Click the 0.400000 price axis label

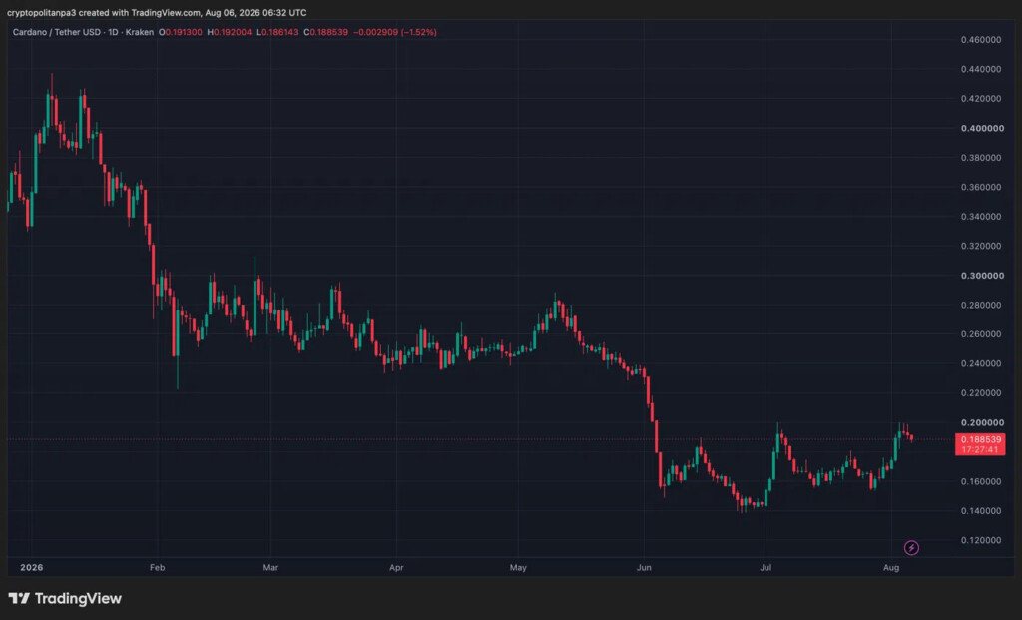(982, 128)
